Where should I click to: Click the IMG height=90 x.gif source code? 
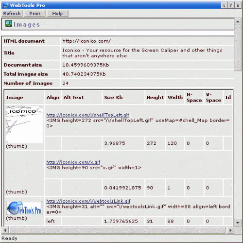tap(94, 168)
